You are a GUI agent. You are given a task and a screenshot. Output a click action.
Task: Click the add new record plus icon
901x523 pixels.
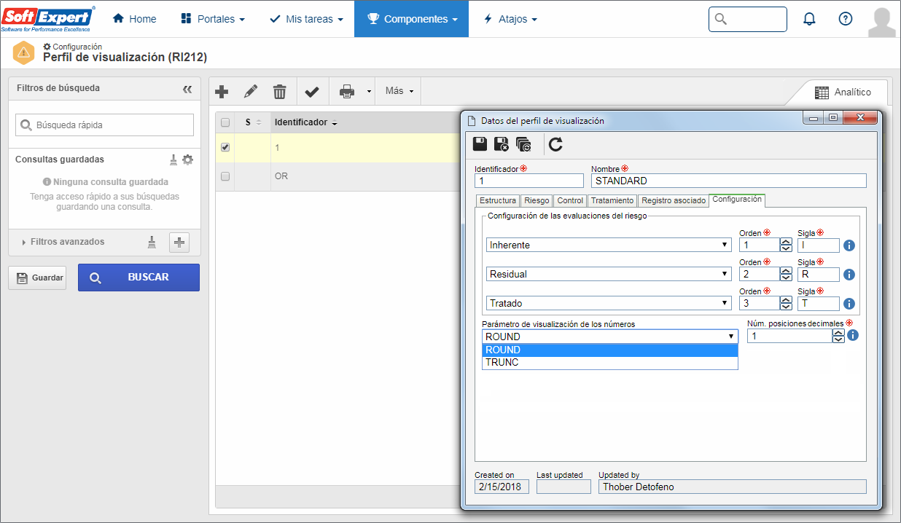pyautogui.click(x=222, y=92)
